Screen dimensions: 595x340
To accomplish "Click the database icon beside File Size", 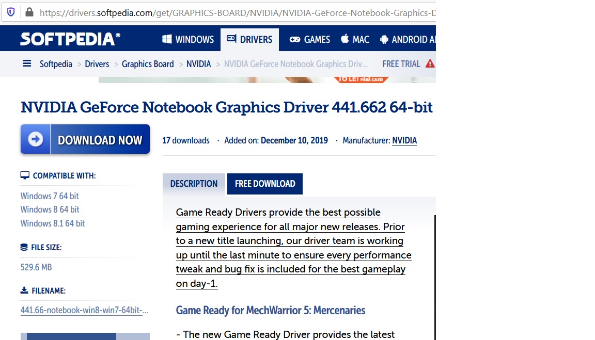I will point(24,247).
